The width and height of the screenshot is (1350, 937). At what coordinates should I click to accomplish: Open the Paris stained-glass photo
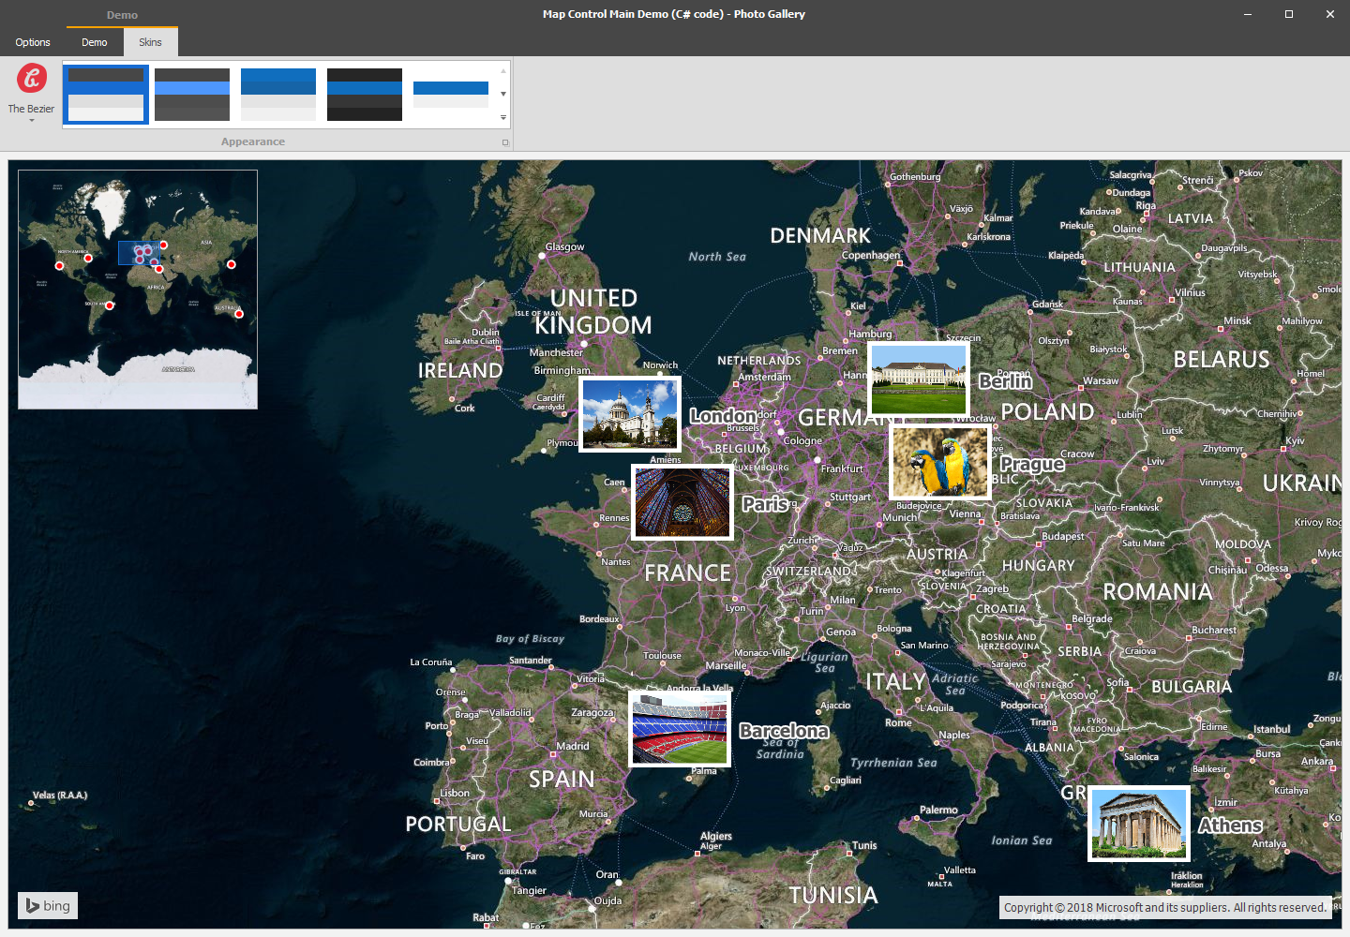coord(682,502)
